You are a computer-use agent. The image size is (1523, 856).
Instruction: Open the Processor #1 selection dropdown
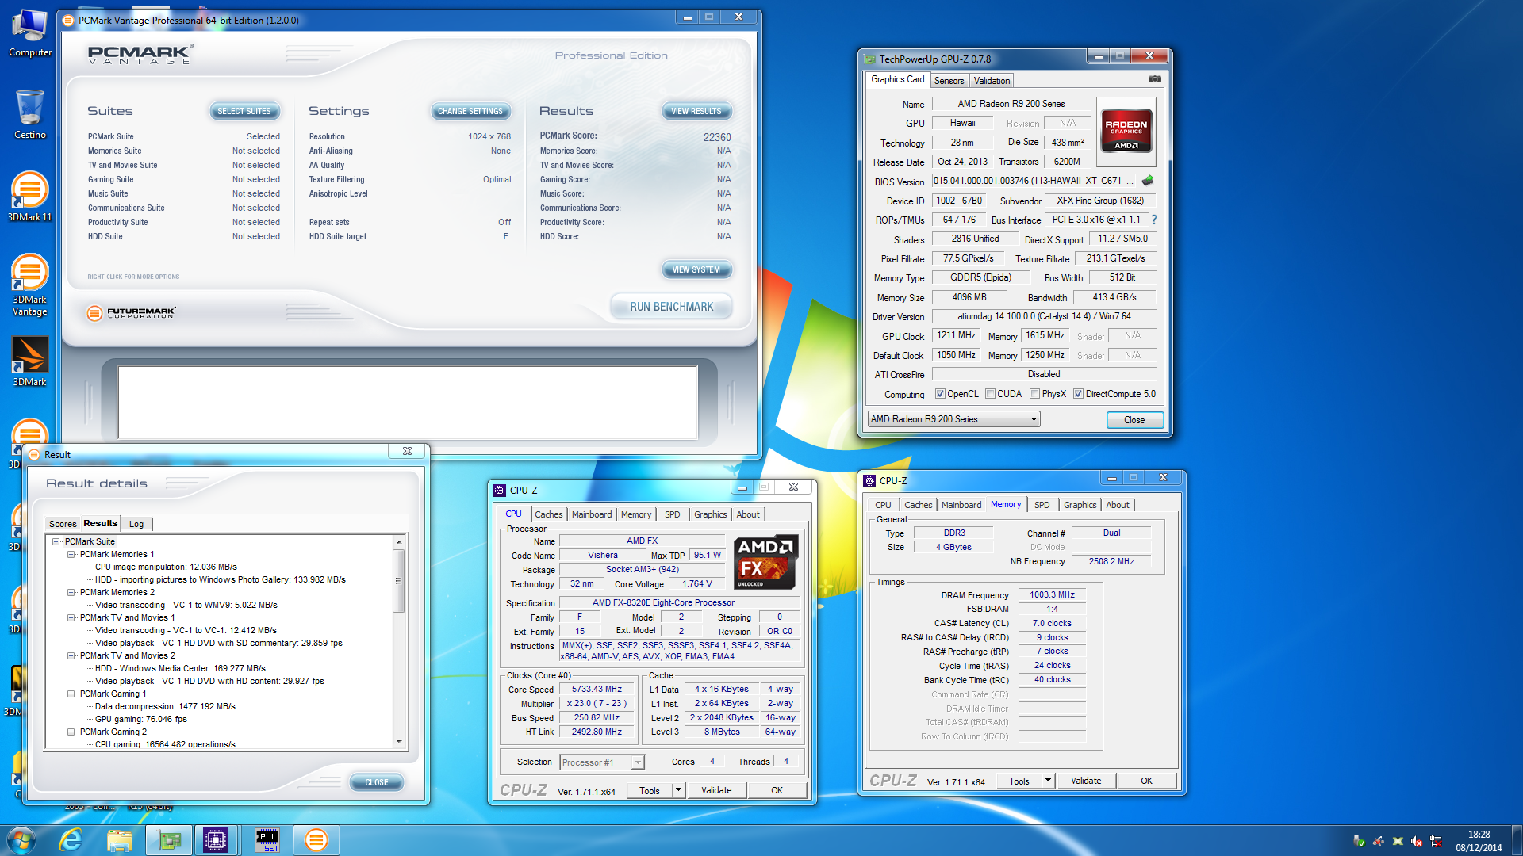601,762
